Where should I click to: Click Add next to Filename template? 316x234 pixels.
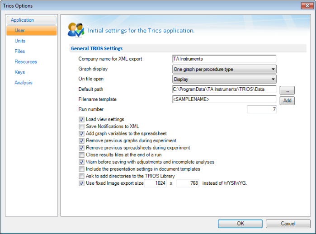[287, 100]
